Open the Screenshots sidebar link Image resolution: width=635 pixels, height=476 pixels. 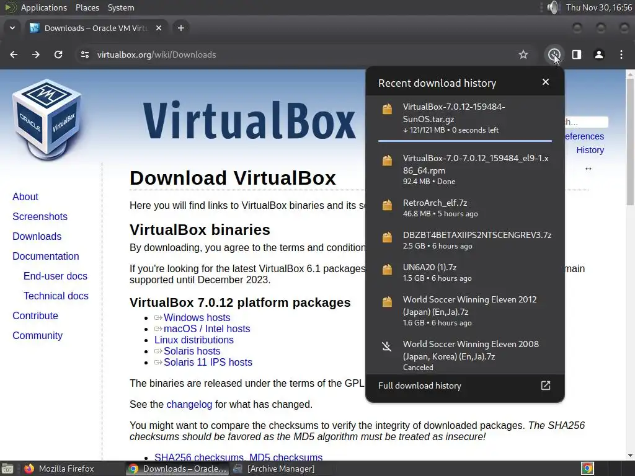point(40,216)
